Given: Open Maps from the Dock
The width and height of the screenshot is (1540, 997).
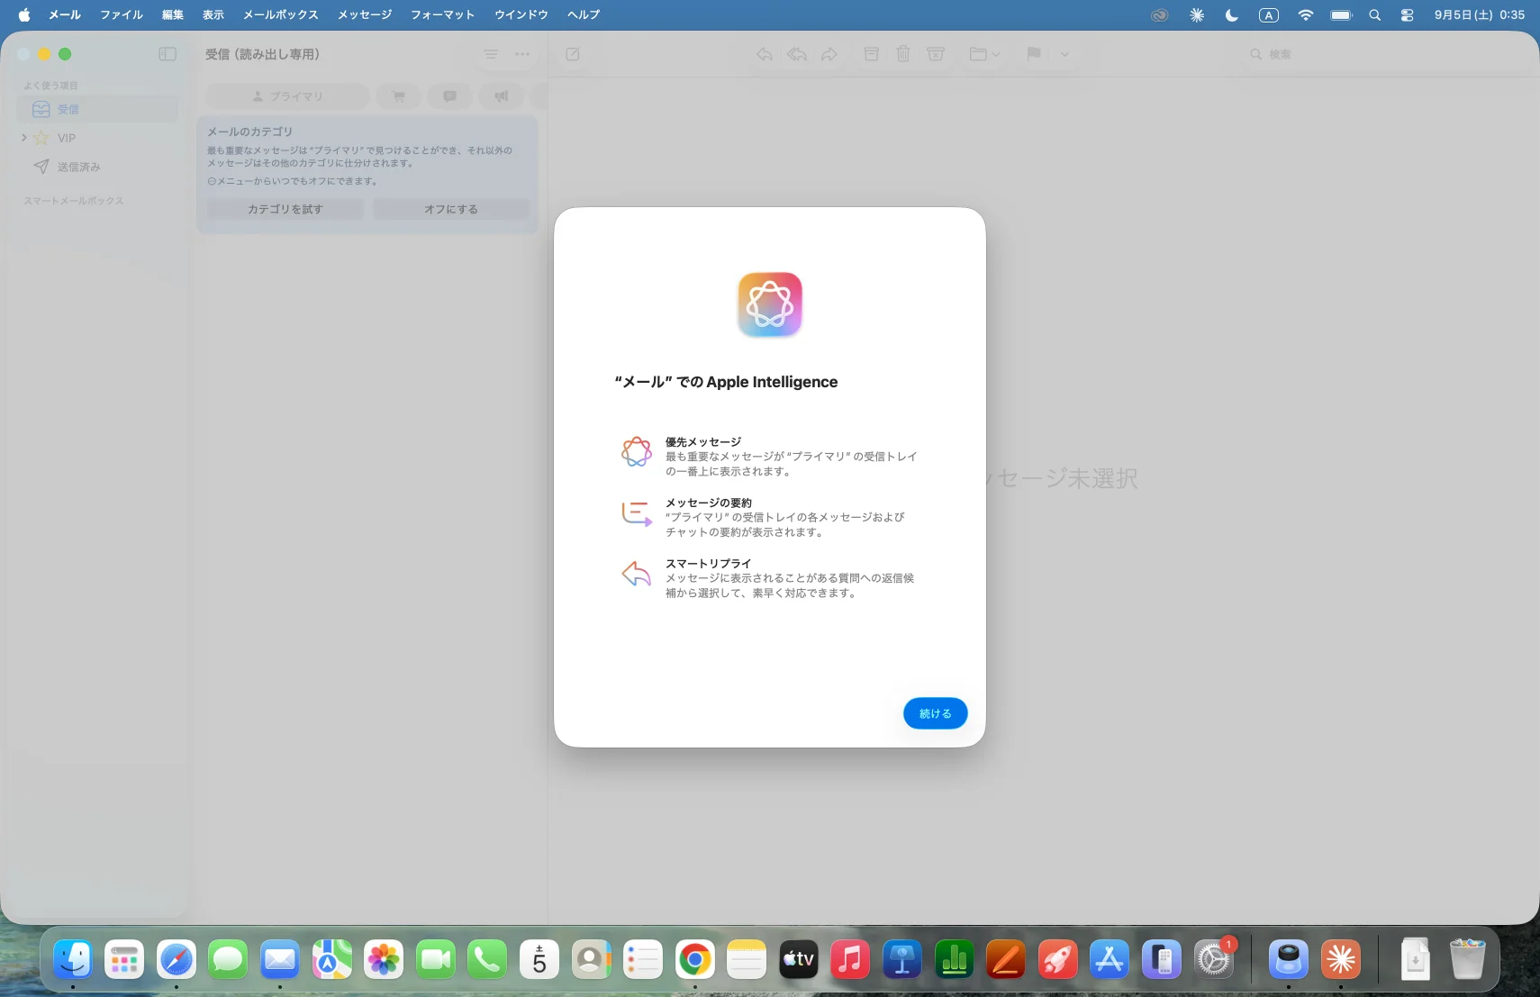Looking at the screenshot, I should click(332, 959).
